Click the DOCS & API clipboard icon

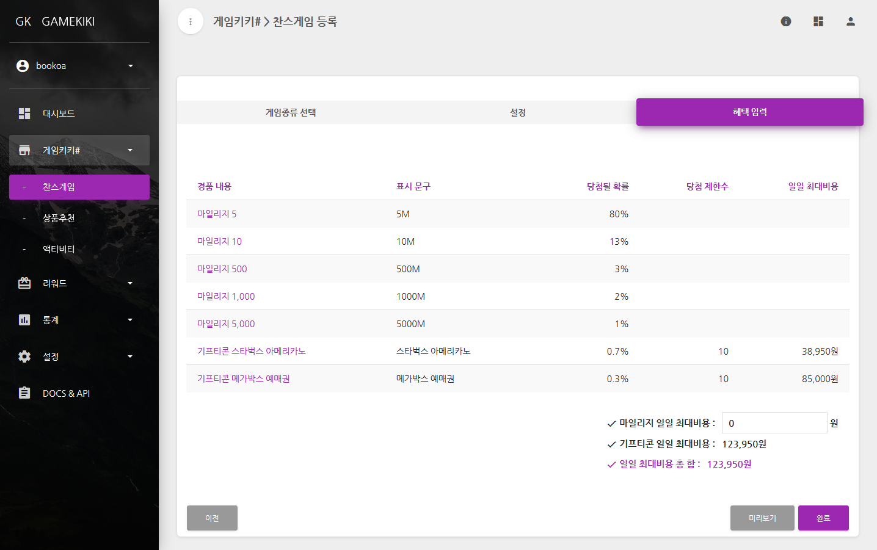point(24,393)
